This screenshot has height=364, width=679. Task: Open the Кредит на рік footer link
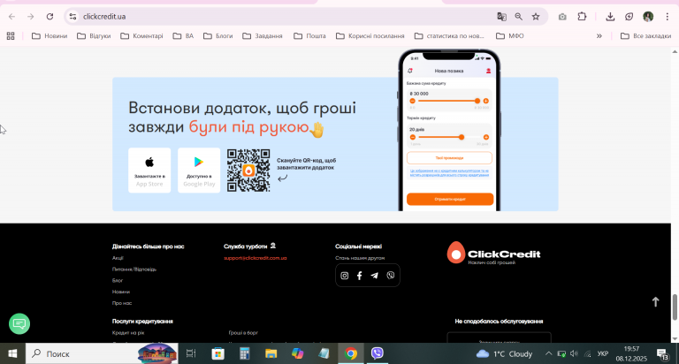tap(128, 333)
